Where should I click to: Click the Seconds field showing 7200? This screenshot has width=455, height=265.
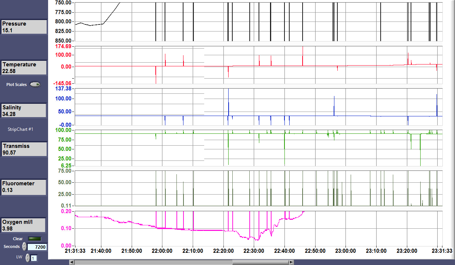(37, 247)
